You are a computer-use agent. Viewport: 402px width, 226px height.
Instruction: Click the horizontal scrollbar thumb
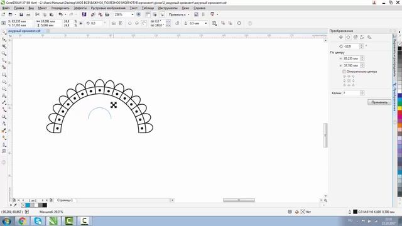[239, 200]
